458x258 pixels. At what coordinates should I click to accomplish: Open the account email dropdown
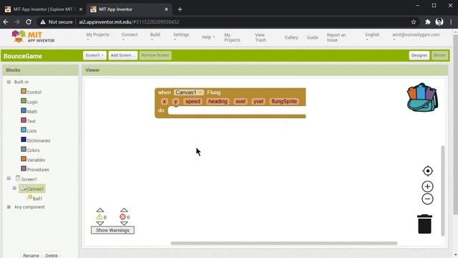tap(416, 37)
